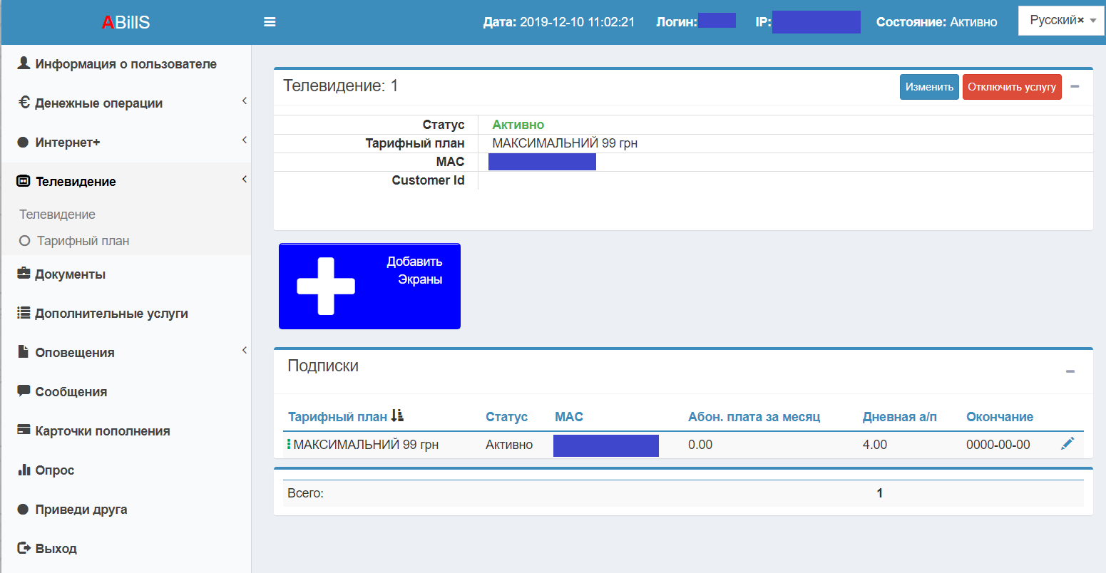Open the Русский language dropdown
This screenshot has height=573, width=1106.
point(1061,21)
